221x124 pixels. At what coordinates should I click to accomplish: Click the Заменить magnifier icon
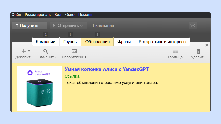point(46,51)
